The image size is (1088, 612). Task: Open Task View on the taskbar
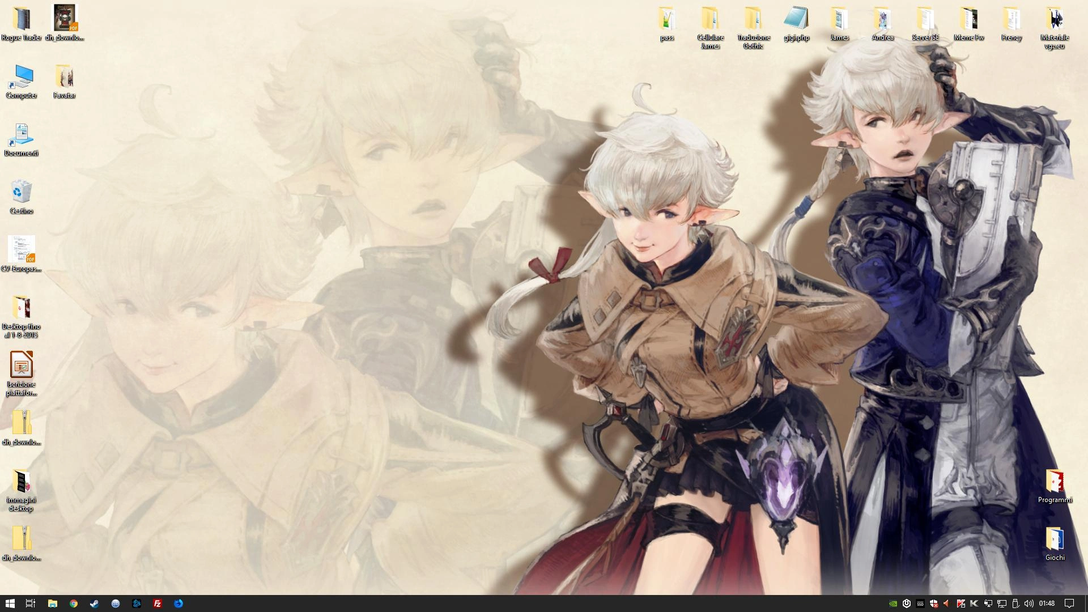(31, 603)
